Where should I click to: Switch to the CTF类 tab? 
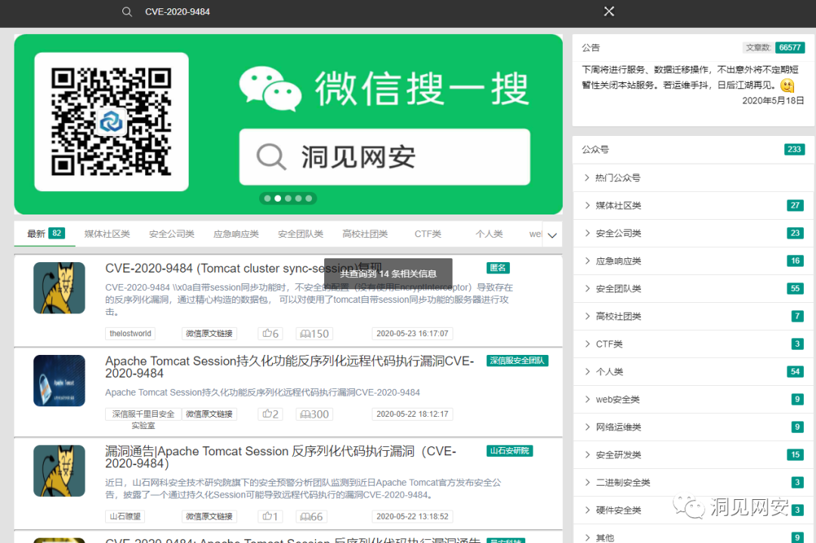[428, 234]
